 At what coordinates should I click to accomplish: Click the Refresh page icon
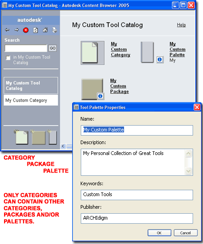(36, 30)
